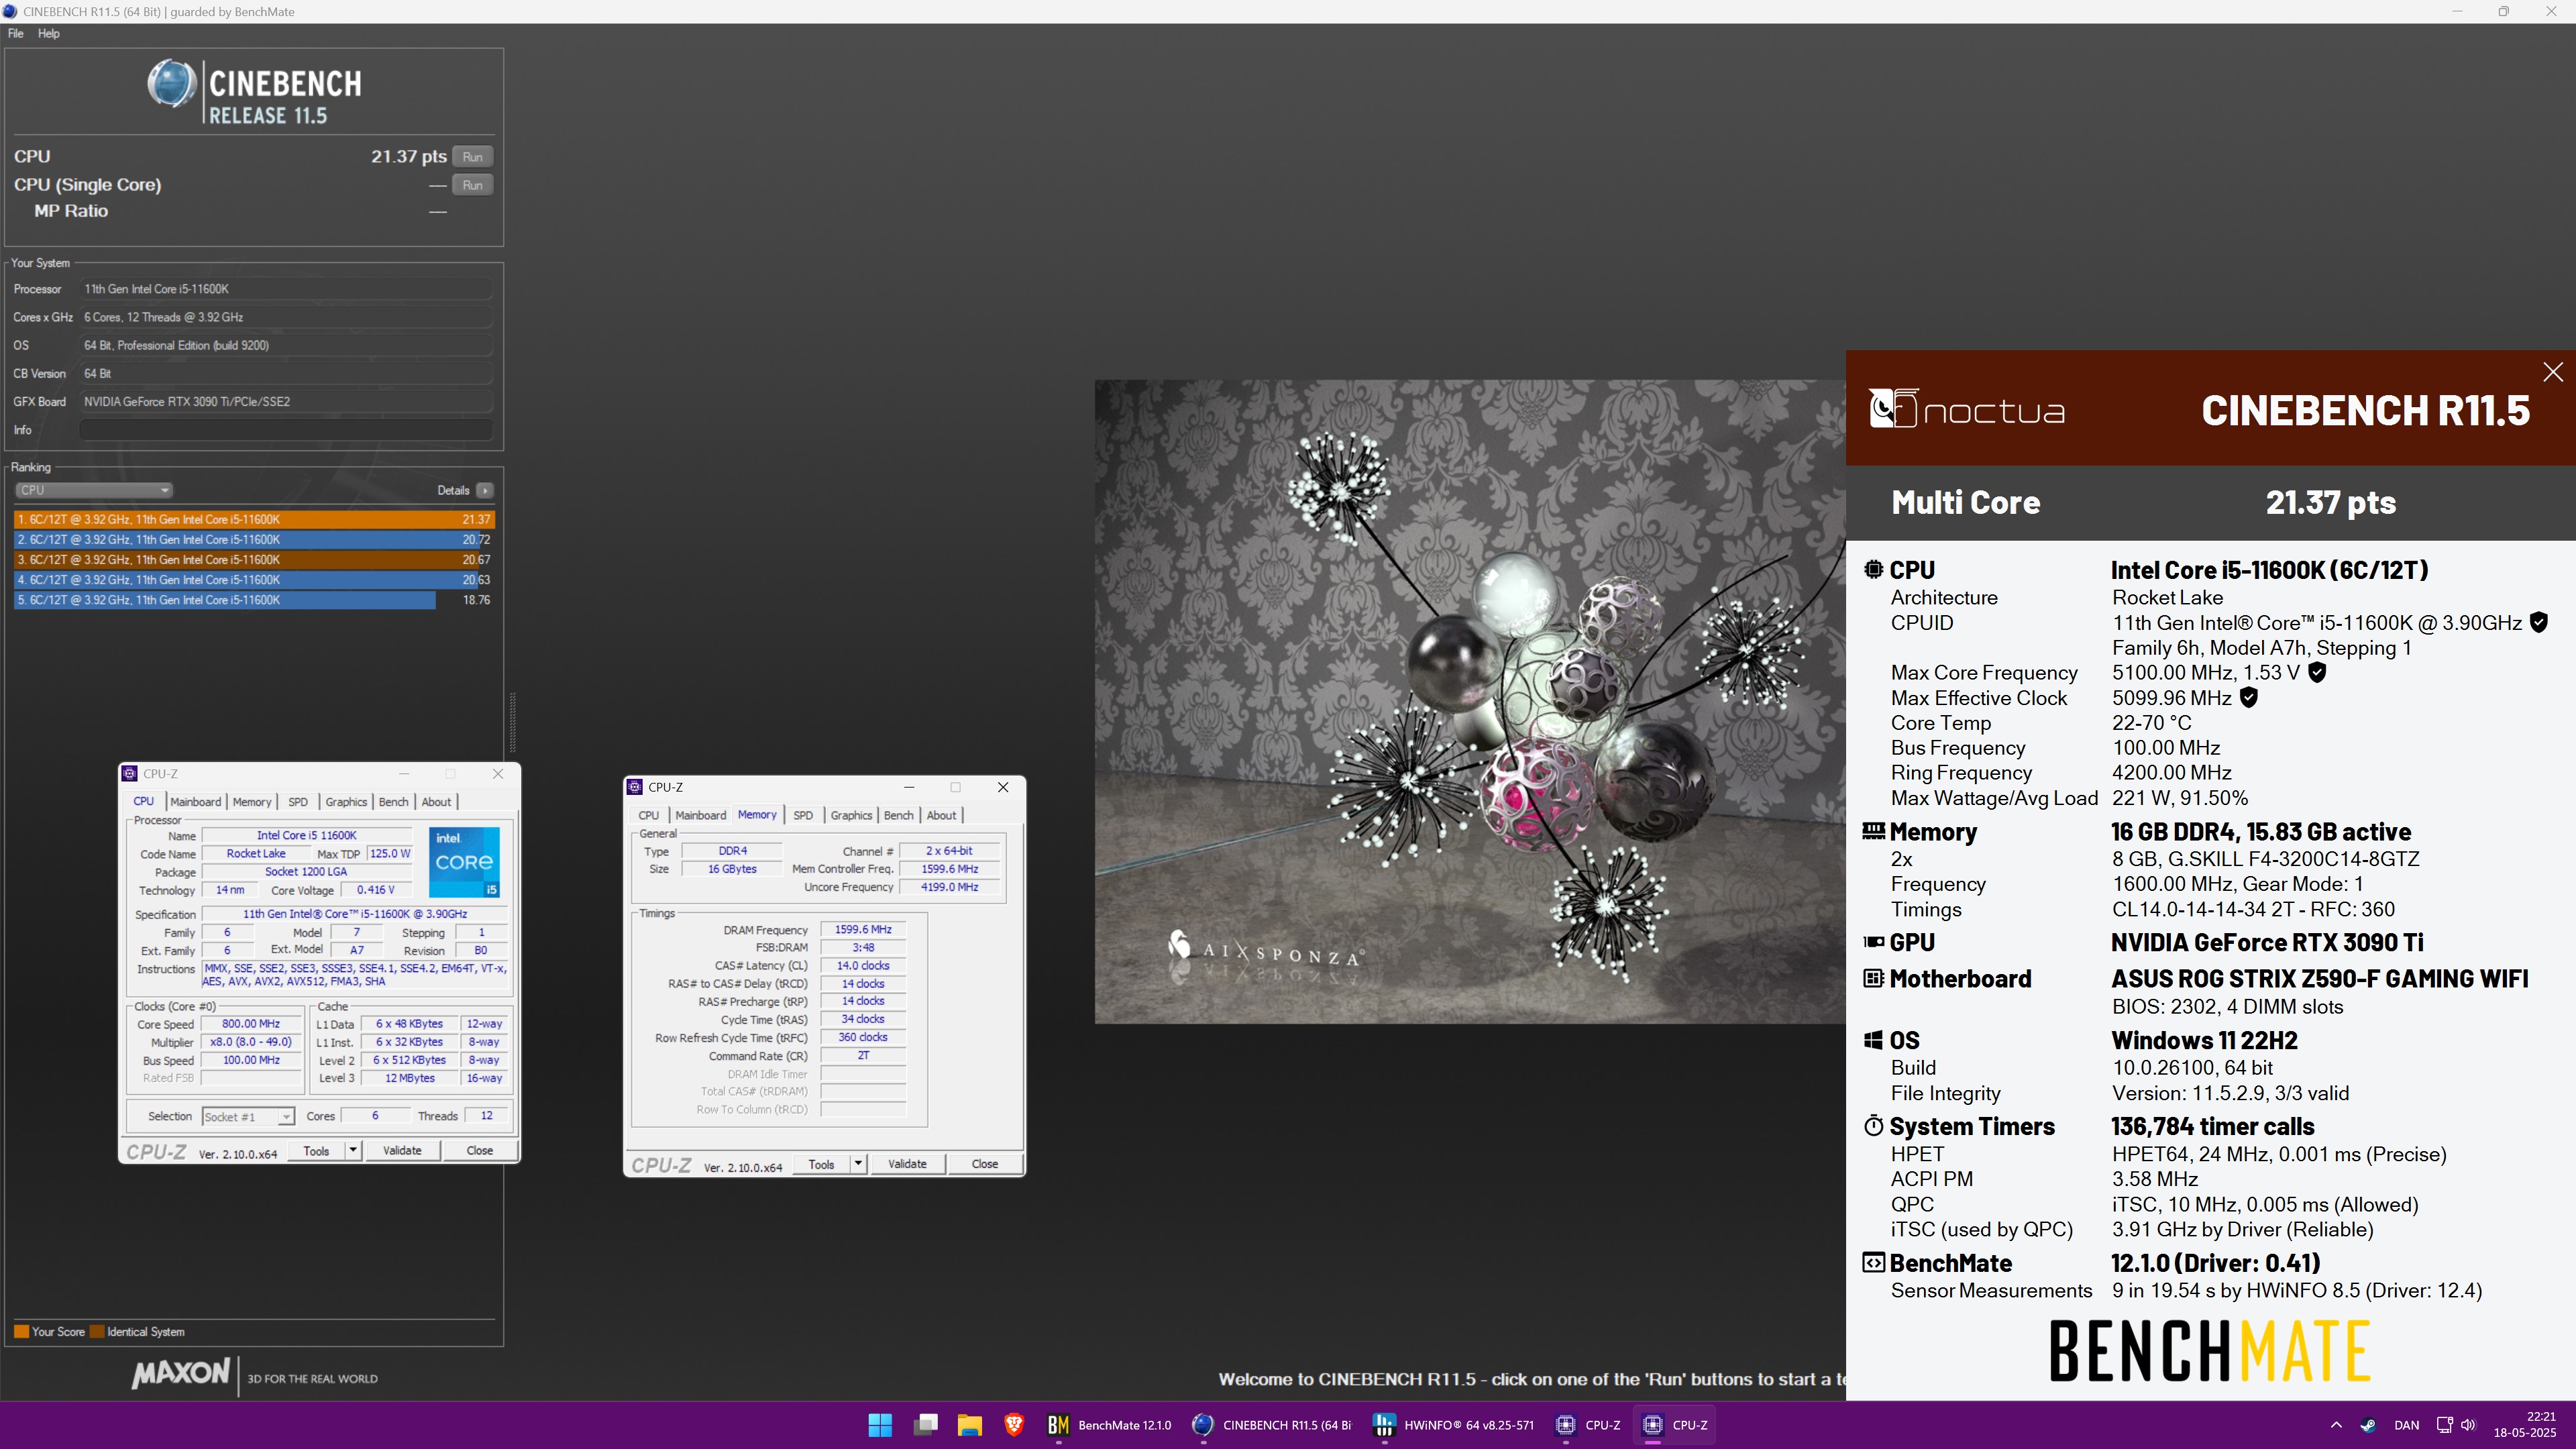Screen dimensions: 2576x1449
Task: Expand Tools dropdown arrow in left CPU-Z window
Action: click(x=353, y=1150)
